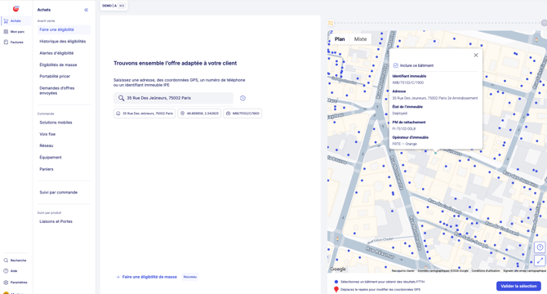This screenshot has height=294, width=547.
Task: Open Voix fixe
Action: pyautogui.click(x=47, y=134)
